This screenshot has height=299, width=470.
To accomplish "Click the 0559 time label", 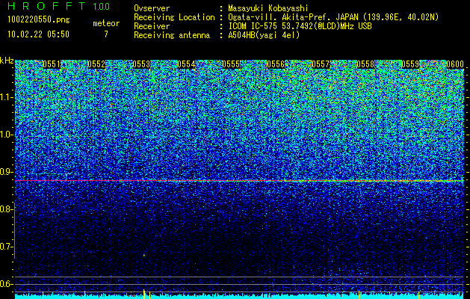I will tap(410, 64).
